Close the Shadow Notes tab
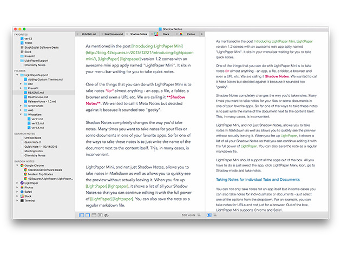This screenshot has height=256, width=341. click(x=127, y=34)
